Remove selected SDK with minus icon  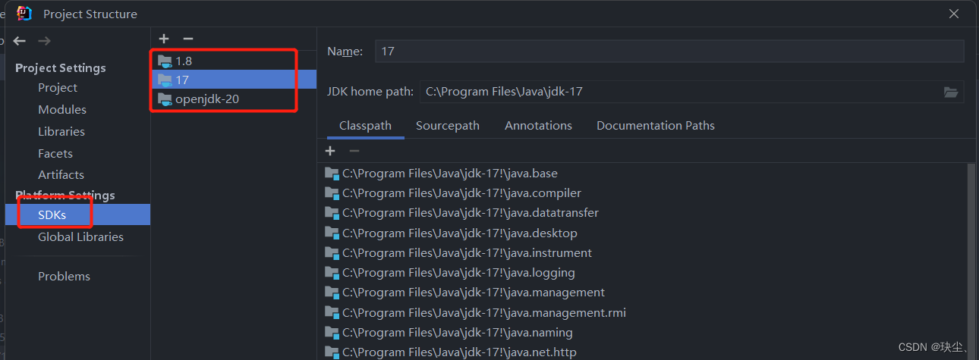188,39
